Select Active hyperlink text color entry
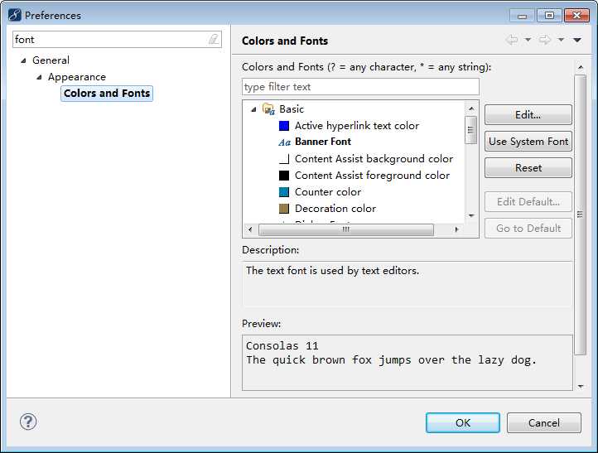Image resolution: width=598 pixels, height=453 pixels. 357,126
